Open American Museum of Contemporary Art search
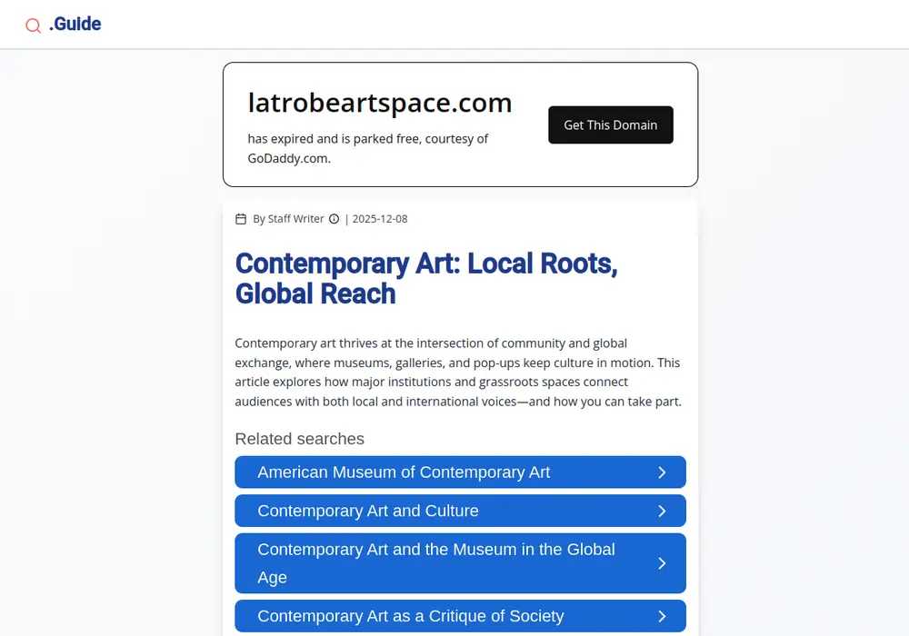The height and width of the screenshot is (636, 909). [460, 472]
